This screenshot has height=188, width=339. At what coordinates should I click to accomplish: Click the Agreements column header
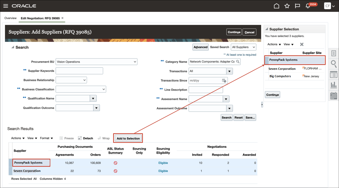point(65,155)
